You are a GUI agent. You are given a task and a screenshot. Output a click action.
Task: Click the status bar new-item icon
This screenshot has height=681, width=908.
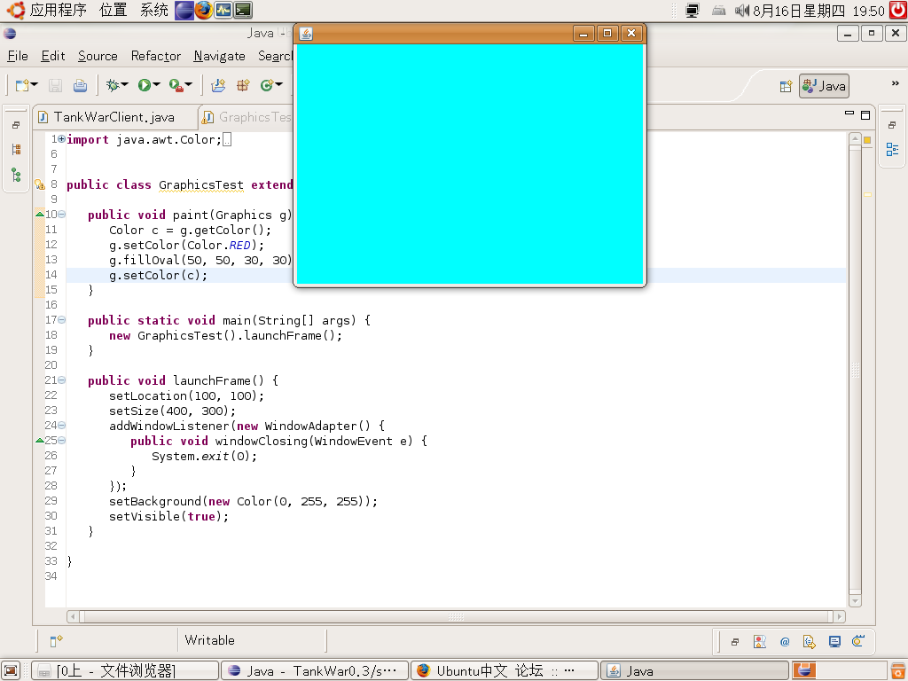click(56, 640)
